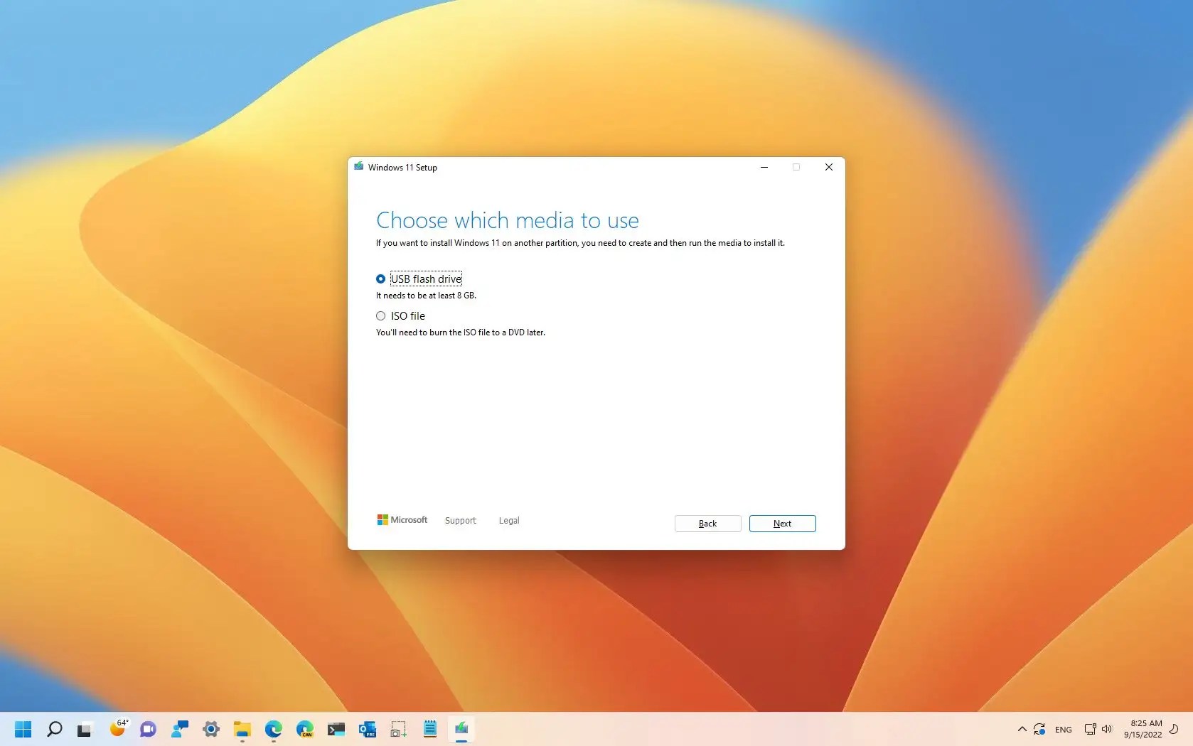The height and width of the screenshot is (746, 1193).
Task: Open Microsoft Edge
Action: pyautogui.click(x=273, y=729)
